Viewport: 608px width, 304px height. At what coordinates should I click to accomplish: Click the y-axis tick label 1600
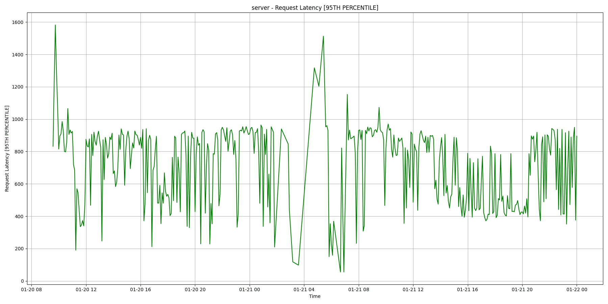tap(18, 22)
